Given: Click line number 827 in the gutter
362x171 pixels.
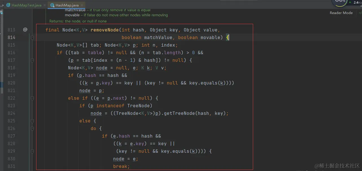Looking at the screenshot, I should click(x=12, y=136).
